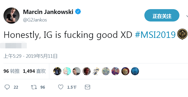Expand the tweet options chevron beside follow button
Screen dimensions: 188x97
(187, 16)
